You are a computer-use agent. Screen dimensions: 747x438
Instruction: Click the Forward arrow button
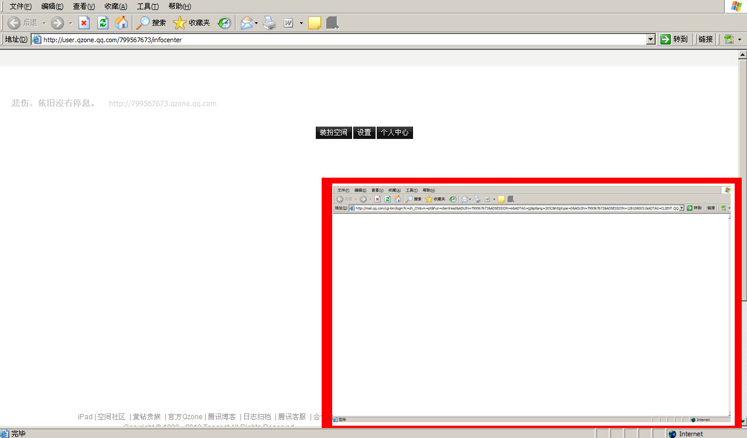(x=57, y=23)
